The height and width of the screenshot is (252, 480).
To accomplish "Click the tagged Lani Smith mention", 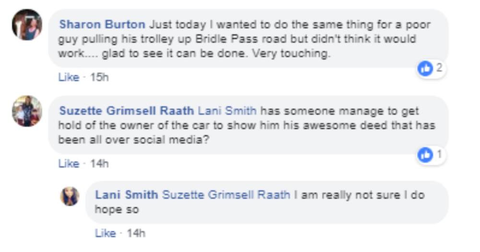I will coord(227,110).
